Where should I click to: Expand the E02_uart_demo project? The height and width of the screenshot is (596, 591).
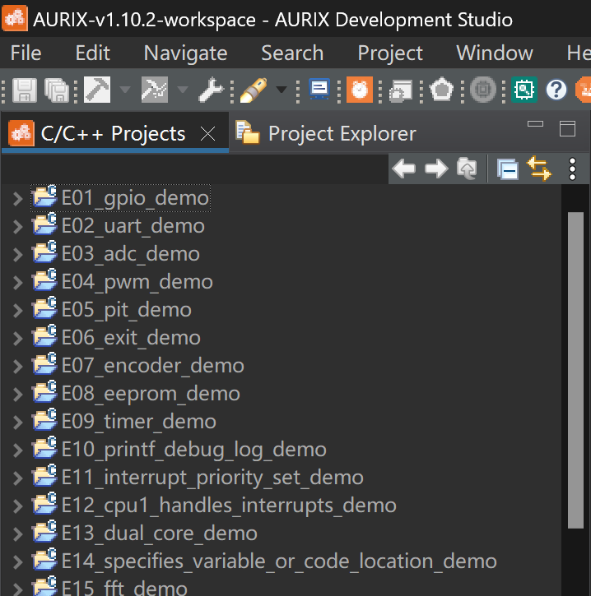click(x=17, y=227)
